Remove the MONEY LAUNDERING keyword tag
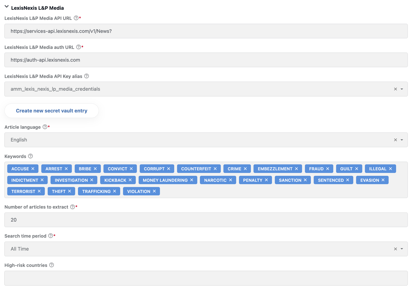413x290 pixels. pyautogui.click(x=192, y=180)
